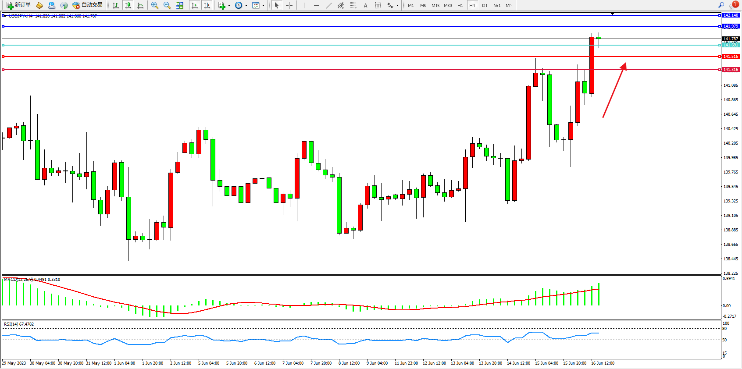Click the chart shift triangle marker at top
This screenshot has height=369, width=742.
coord(613,14)
